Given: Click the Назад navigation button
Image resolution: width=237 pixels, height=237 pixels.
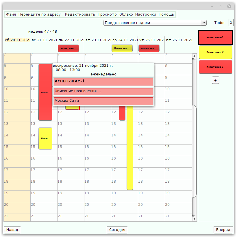Looking at the screenshot, I should pos(12,229).
